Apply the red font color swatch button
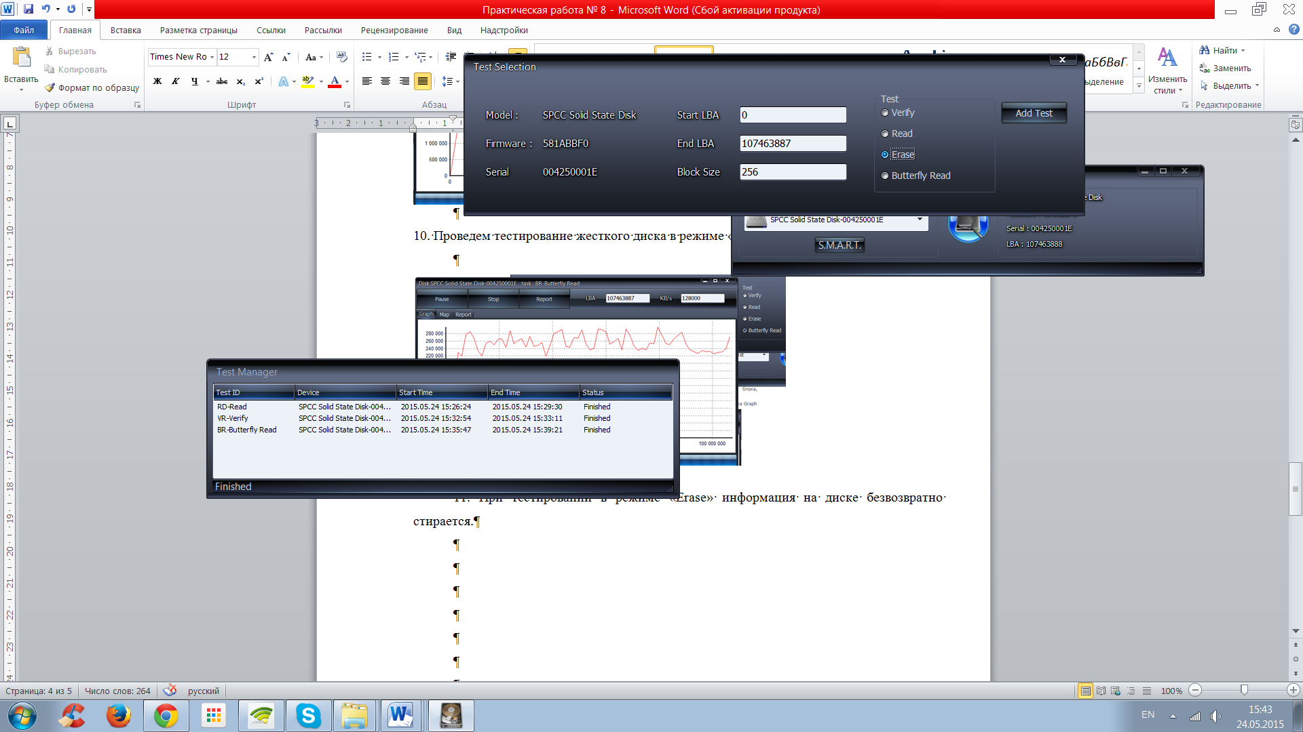This screenshot has width=1303, height=732. pyautogui.click(x=335, y=81)
